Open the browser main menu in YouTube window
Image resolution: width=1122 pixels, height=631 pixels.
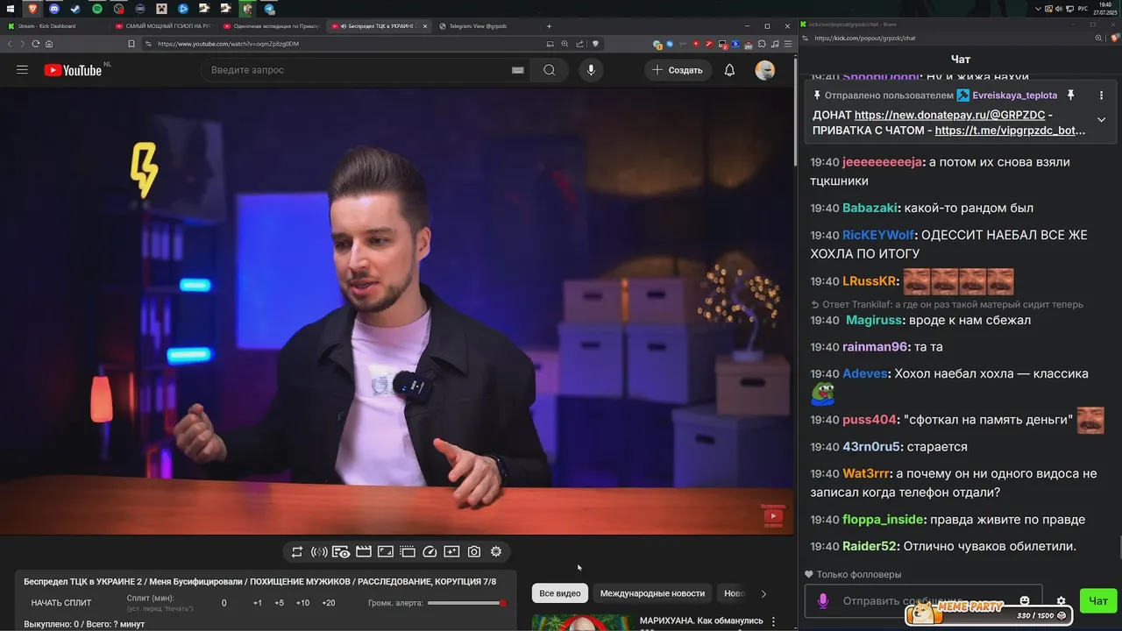(786, 44)
